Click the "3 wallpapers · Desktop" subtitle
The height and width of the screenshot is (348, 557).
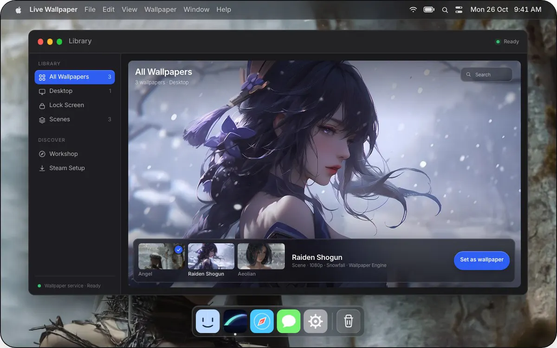162,83
